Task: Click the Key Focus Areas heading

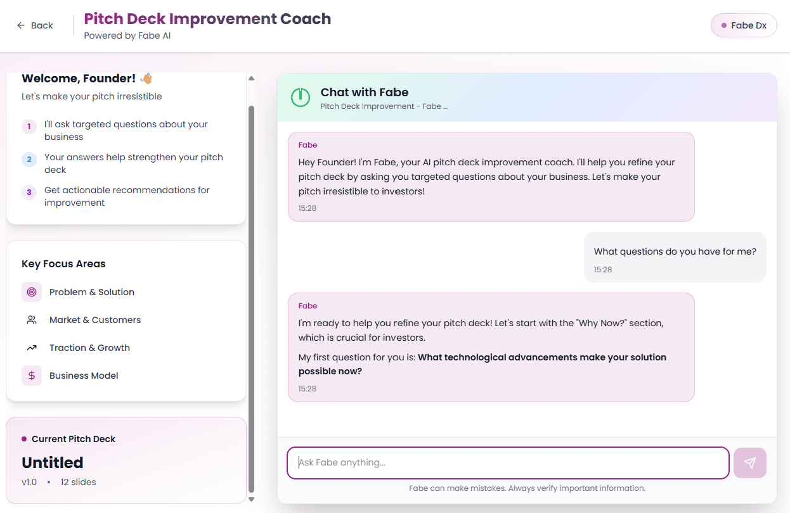Action: [x=63, y=264]
